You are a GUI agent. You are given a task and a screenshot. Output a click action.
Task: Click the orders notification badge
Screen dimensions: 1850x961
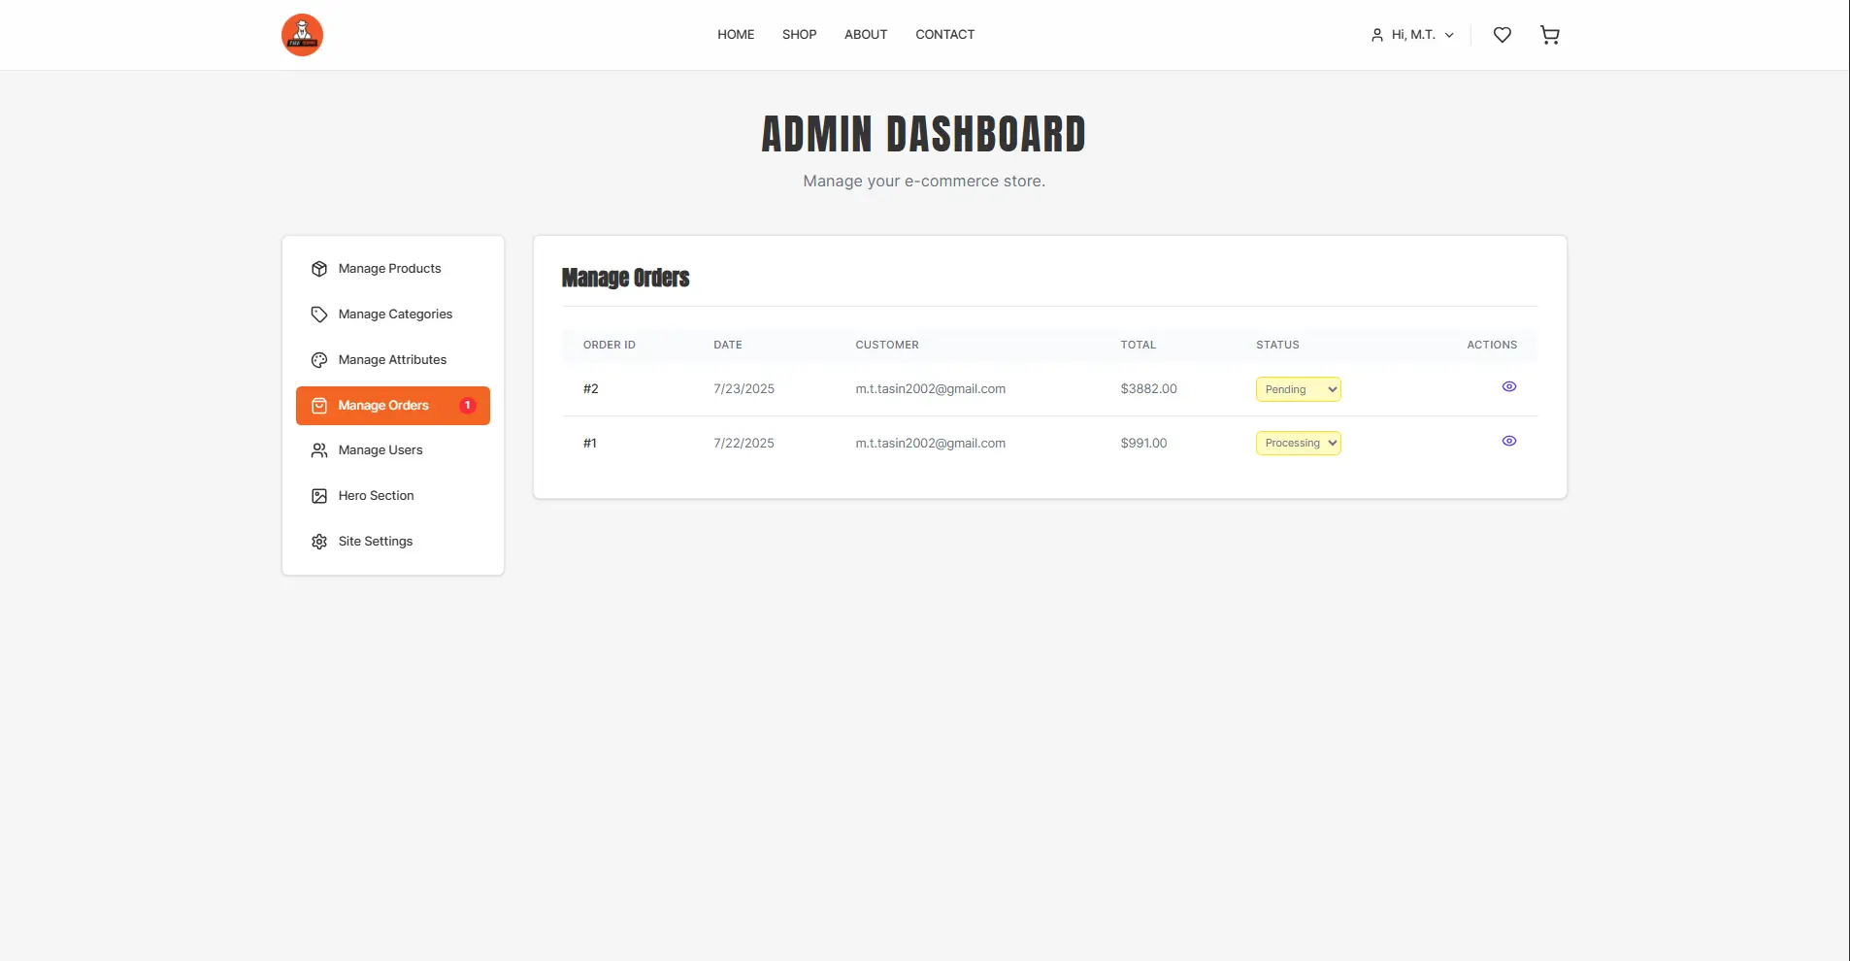click(x=468, y=406)
